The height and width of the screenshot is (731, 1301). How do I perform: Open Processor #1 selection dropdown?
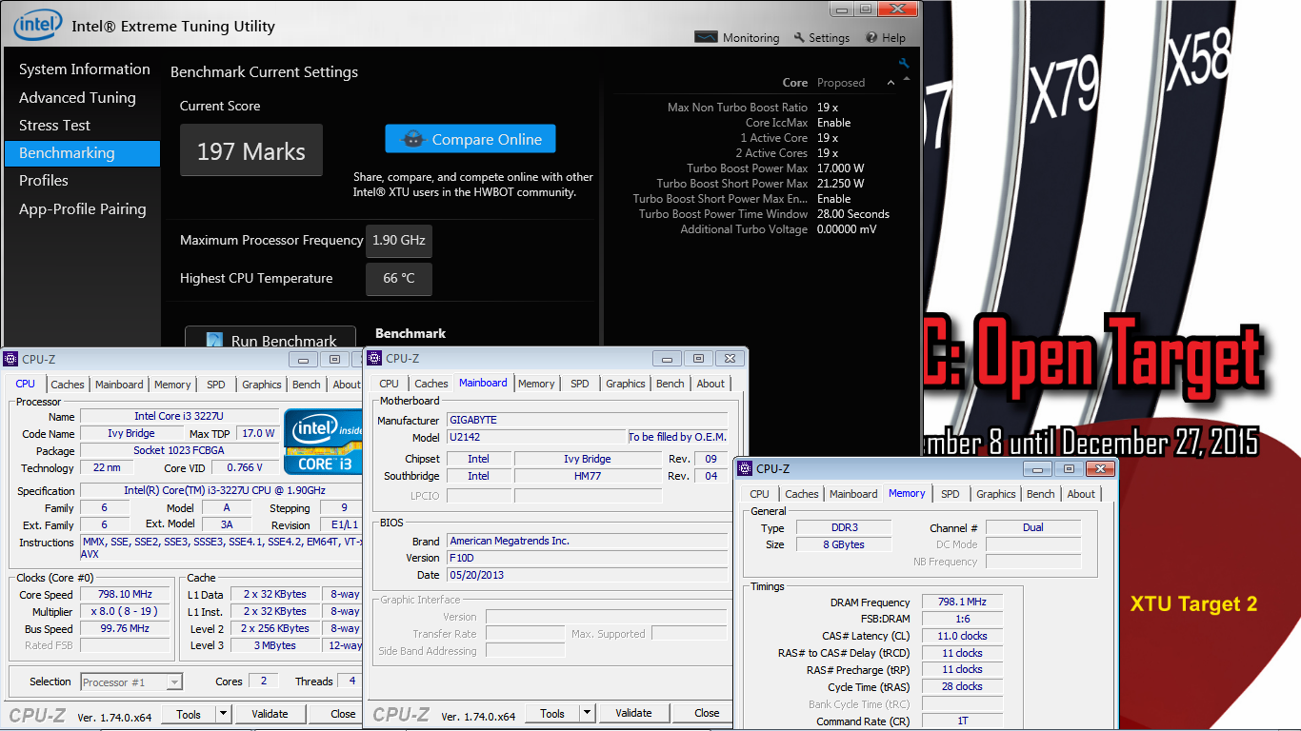(x=174, y=682)
